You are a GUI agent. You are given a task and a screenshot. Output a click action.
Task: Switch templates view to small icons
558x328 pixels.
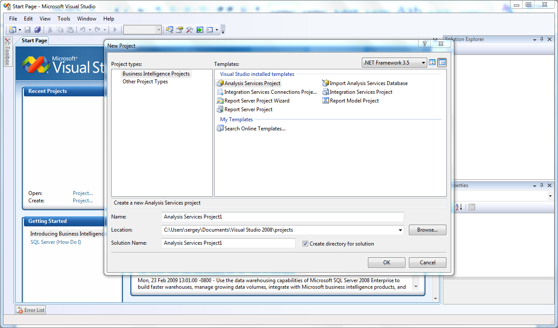(442, 63)
